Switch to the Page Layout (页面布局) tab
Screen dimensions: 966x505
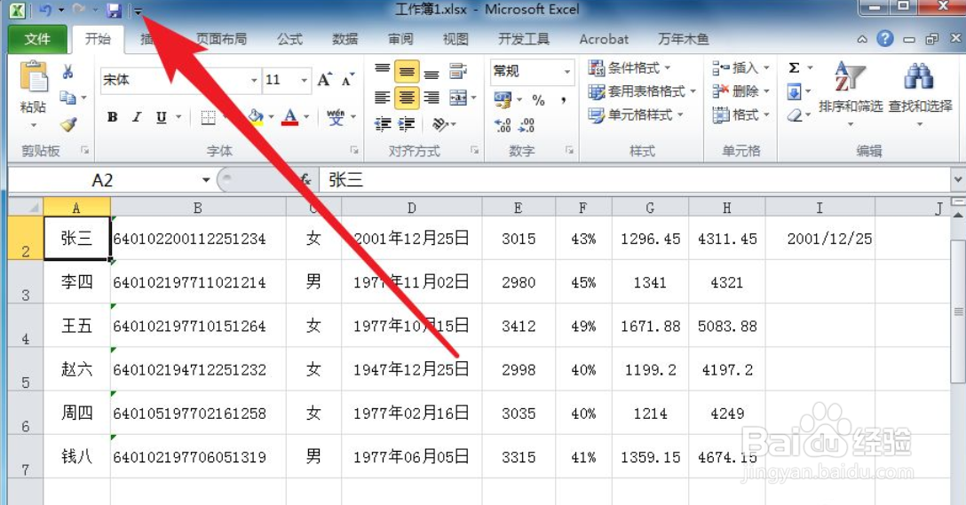pyautogui.click(x=221, y=39)
